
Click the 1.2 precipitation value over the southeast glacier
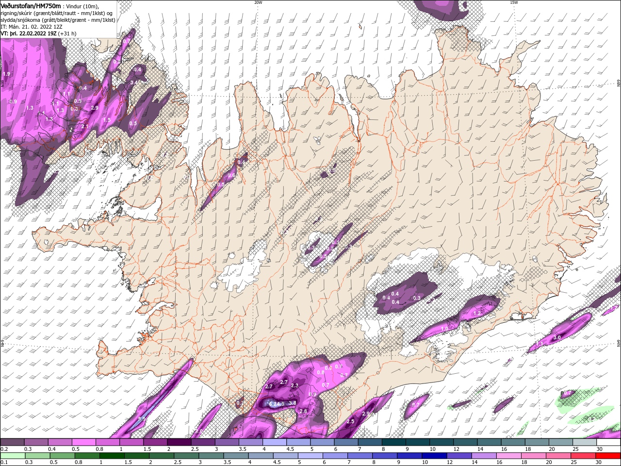tap(477, 314)
